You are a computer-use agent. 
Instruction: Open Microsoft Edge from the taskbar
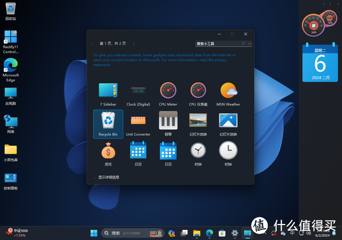tap(209, 233)
